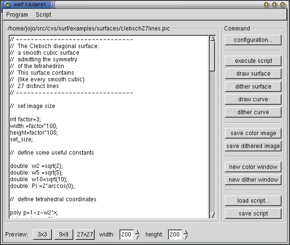
Task: Open a new dither window
Action: 253,180
